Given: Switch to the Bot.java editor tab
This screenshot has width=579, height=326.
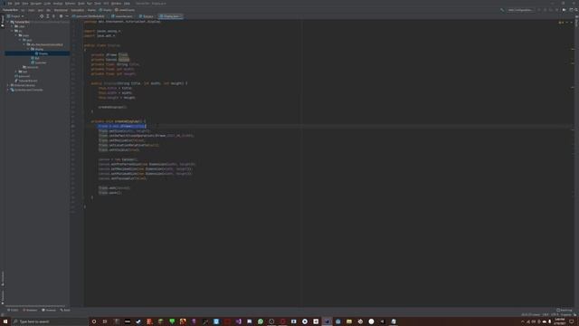Looking at the screenshot, I should tap(147, 16).
